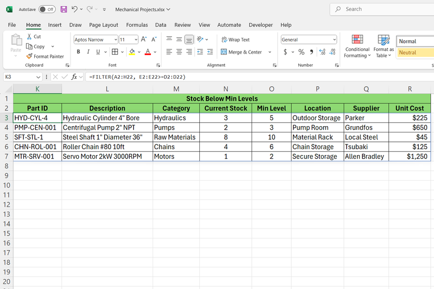Open the Underline style dropdown arrow
The height and width of the screenshot is (289, 434).
(x=105, y=52)
